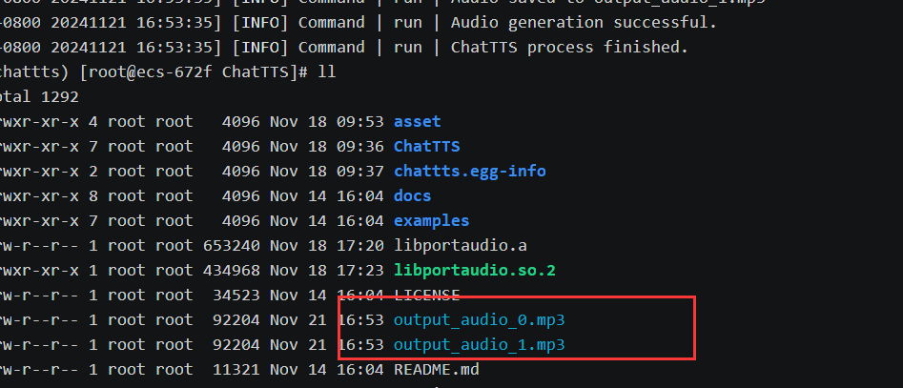Select the examples directory name

coord(431,221)
